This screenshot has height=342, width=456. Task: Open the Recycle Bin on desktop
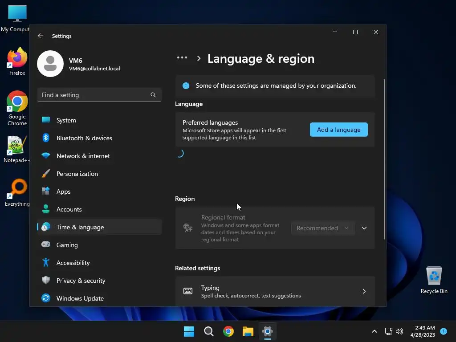[x=434, y=281]
